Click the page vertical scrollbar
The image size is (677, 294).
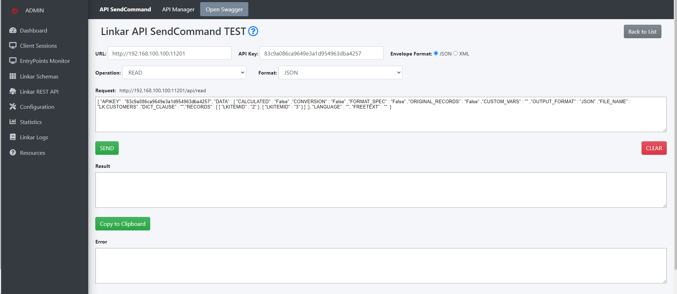pos(675,134)
